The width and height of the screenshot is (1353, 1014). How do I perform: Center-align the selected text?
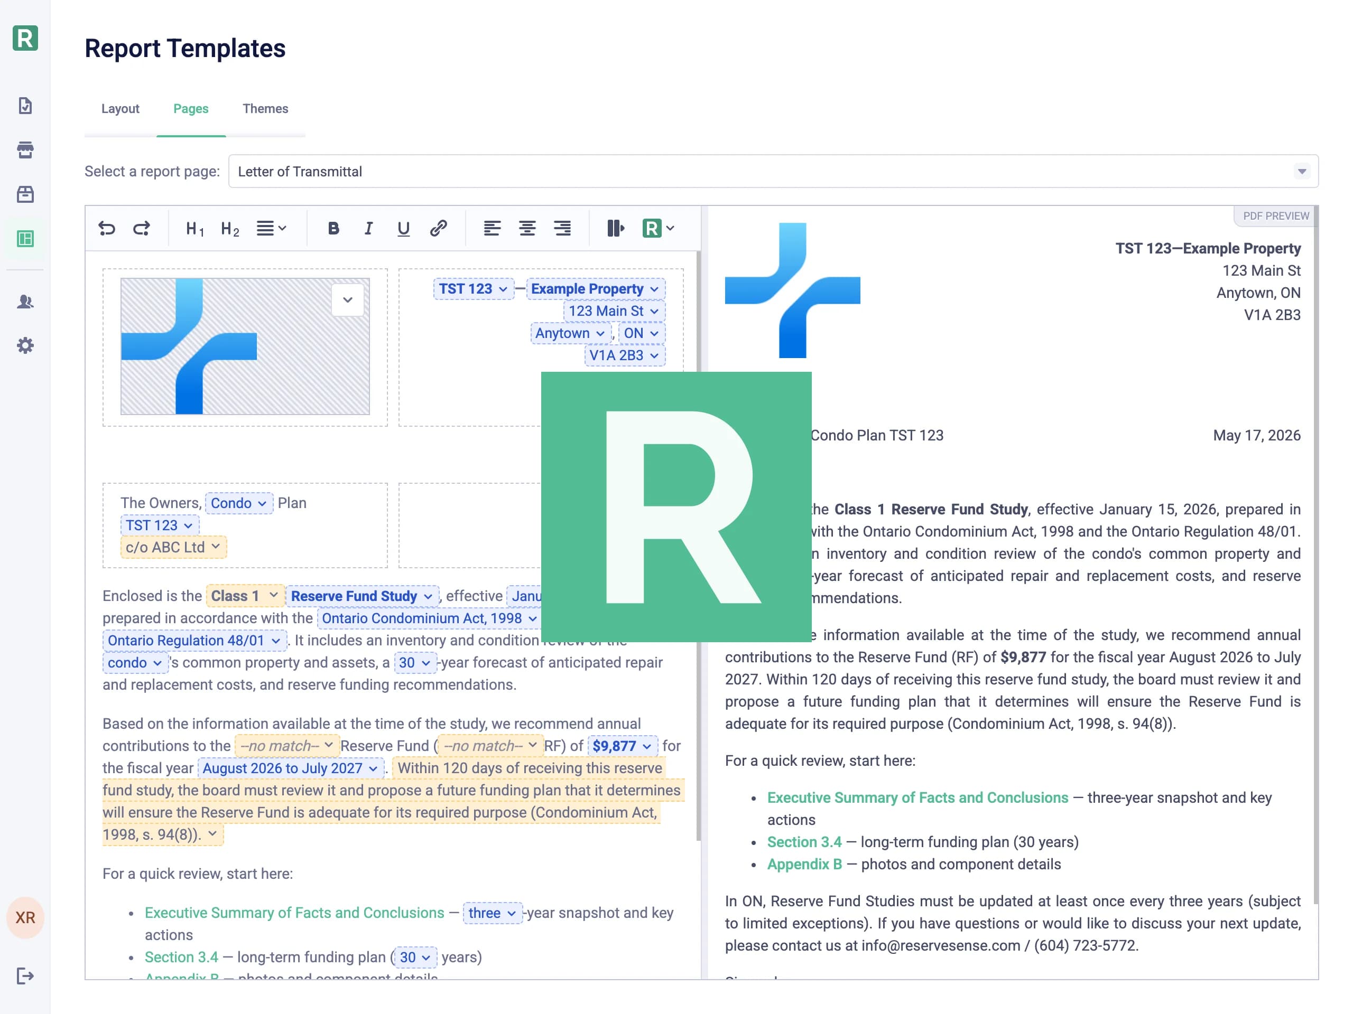pos(527,229)
